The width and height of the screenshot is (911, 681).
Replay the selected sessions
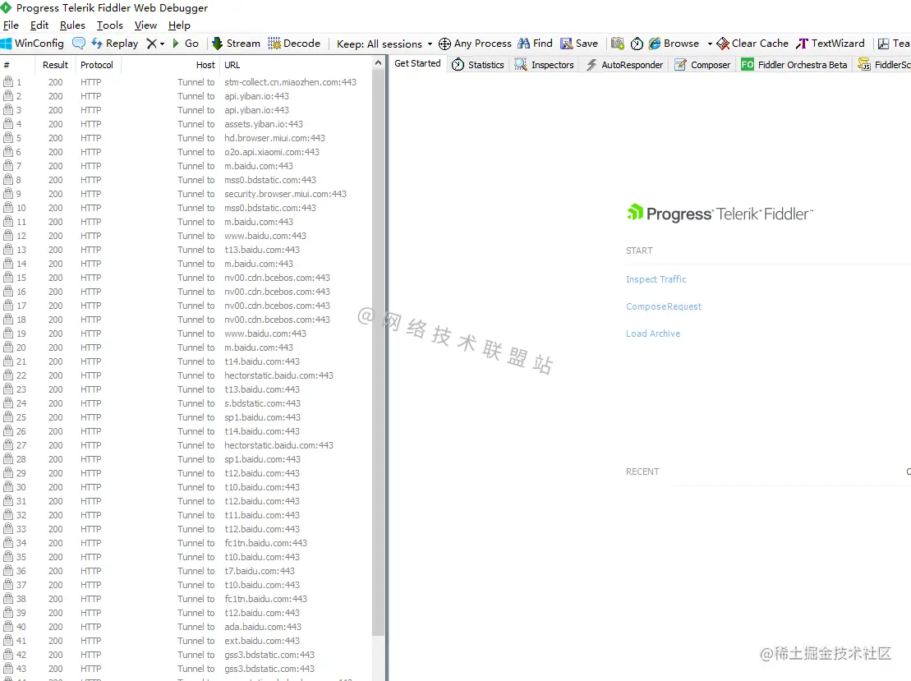[x=115, y=44]
